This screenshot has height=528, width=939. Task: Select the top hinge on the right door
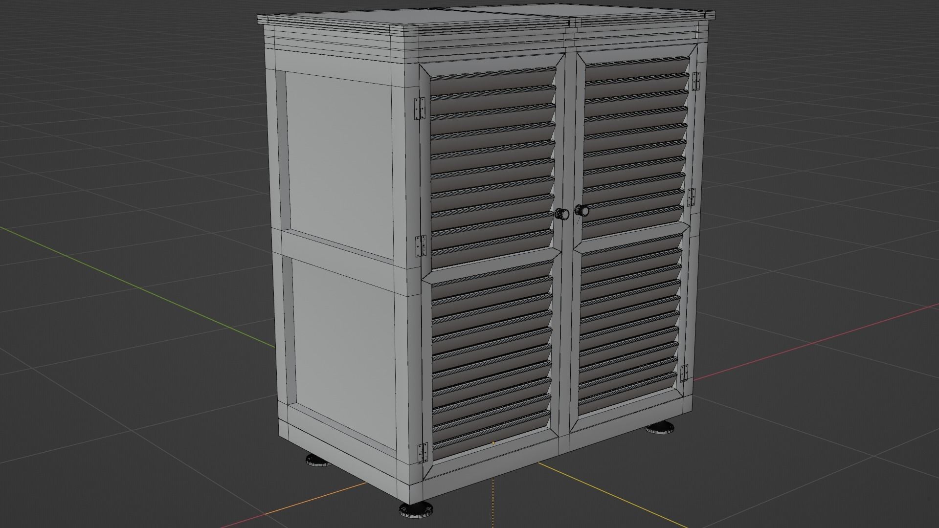[696, 81]
